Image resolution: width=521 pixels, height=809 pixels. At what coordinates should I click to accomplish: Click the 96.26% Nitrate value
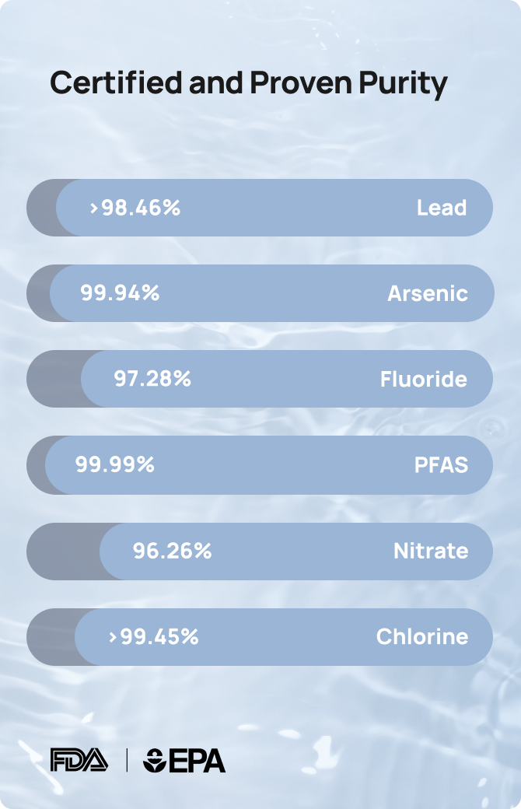pos(173,551)
